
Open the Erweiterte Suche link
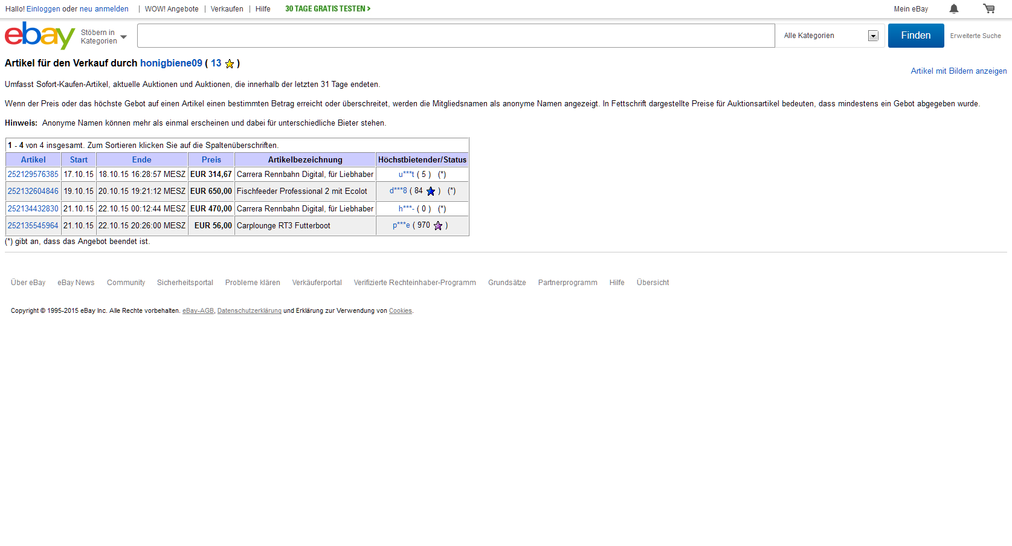click(975, 36)
